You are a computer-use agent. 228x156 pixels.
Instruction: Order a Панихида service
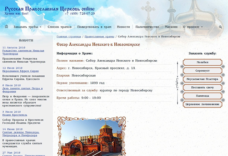202,96
